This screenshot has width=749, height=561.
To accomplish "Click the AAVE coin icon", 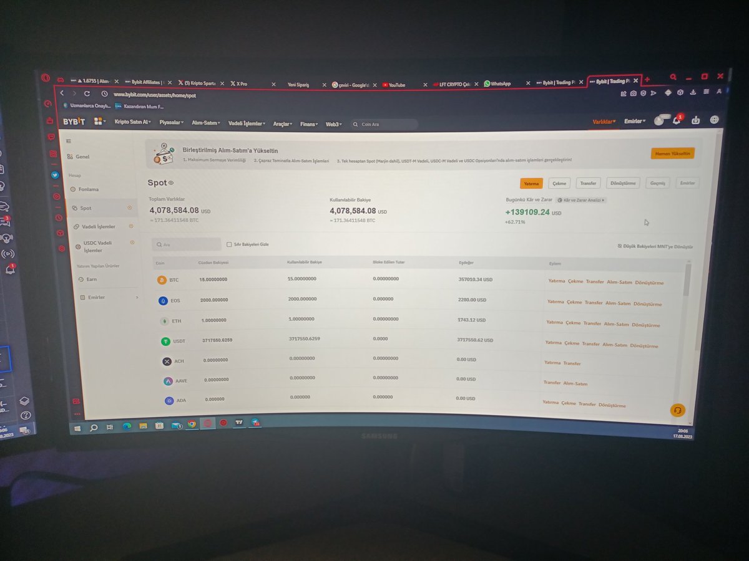I will [168, 381].
